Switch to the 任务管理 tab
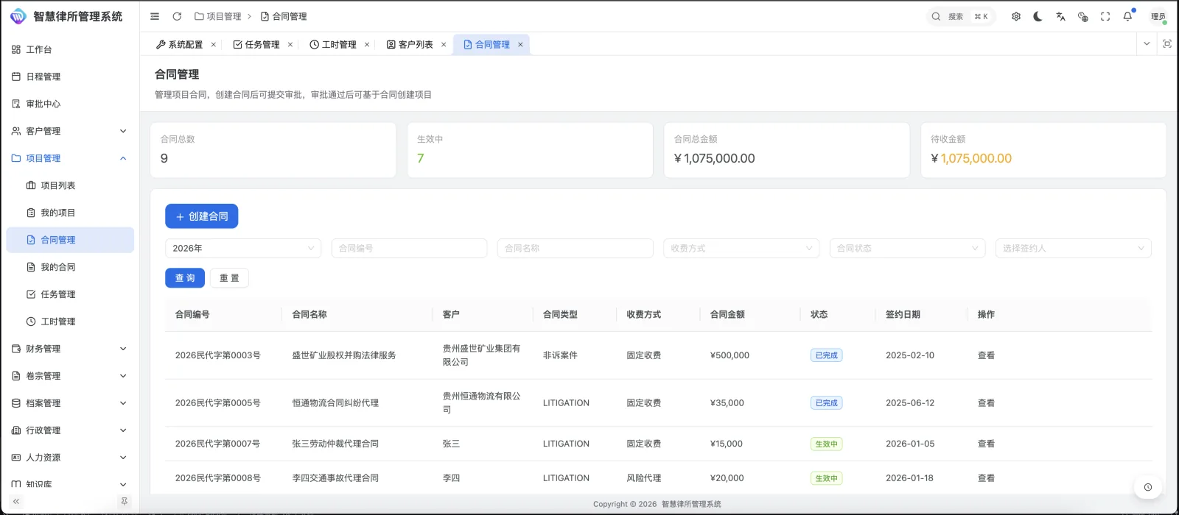 [x=256, y=45]
